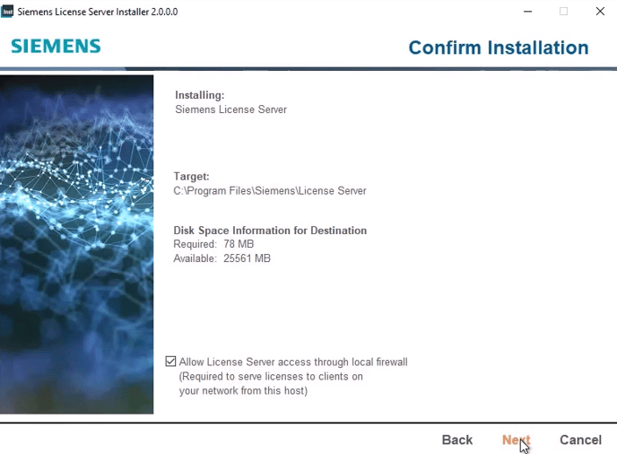The height and width of the screenshot is (454, 617).
Task: Click the disabled maximize button
Action: pyautogui.click(x=563, y=12)
